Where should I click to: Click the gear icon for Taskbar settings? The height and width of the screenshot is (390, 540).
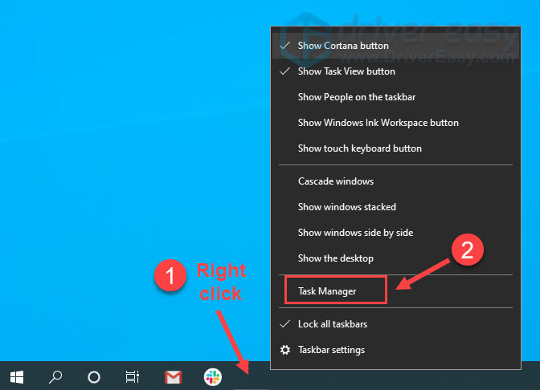tap(284, 350)
